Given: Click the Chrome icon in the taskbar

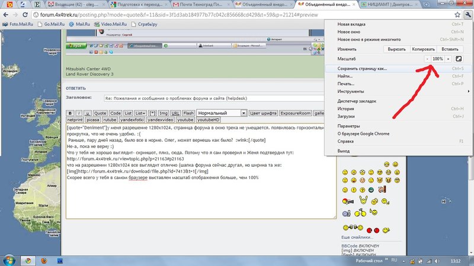Looking at the screenshot, I should point(27,259).
